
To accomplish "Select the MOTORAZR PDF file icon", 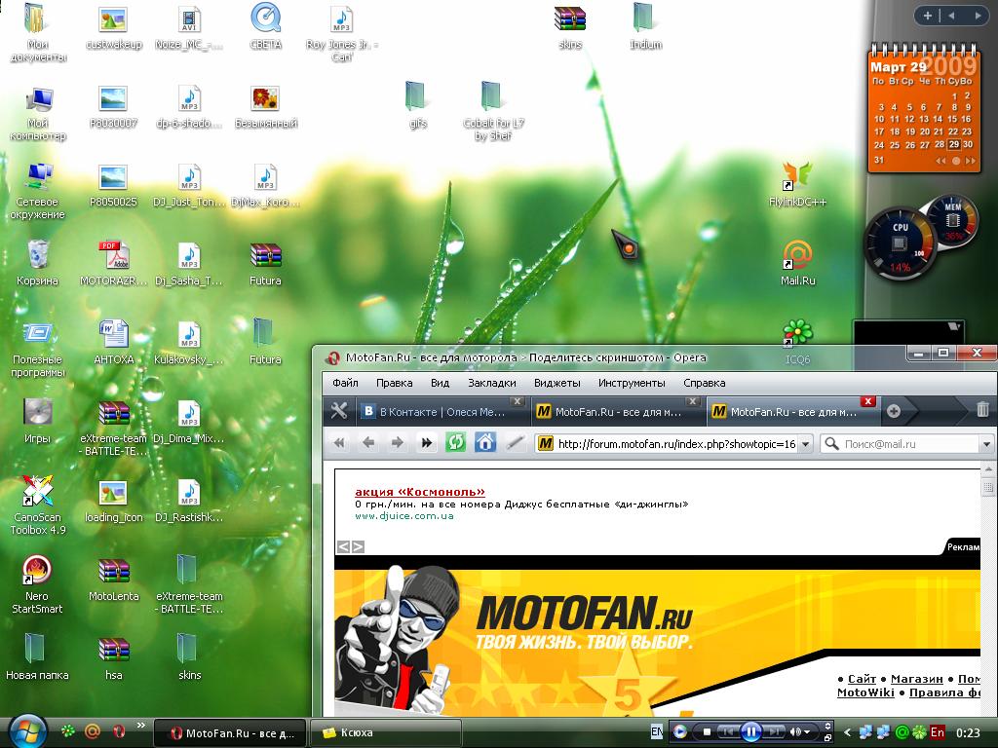I will click(x=114, y=263).
